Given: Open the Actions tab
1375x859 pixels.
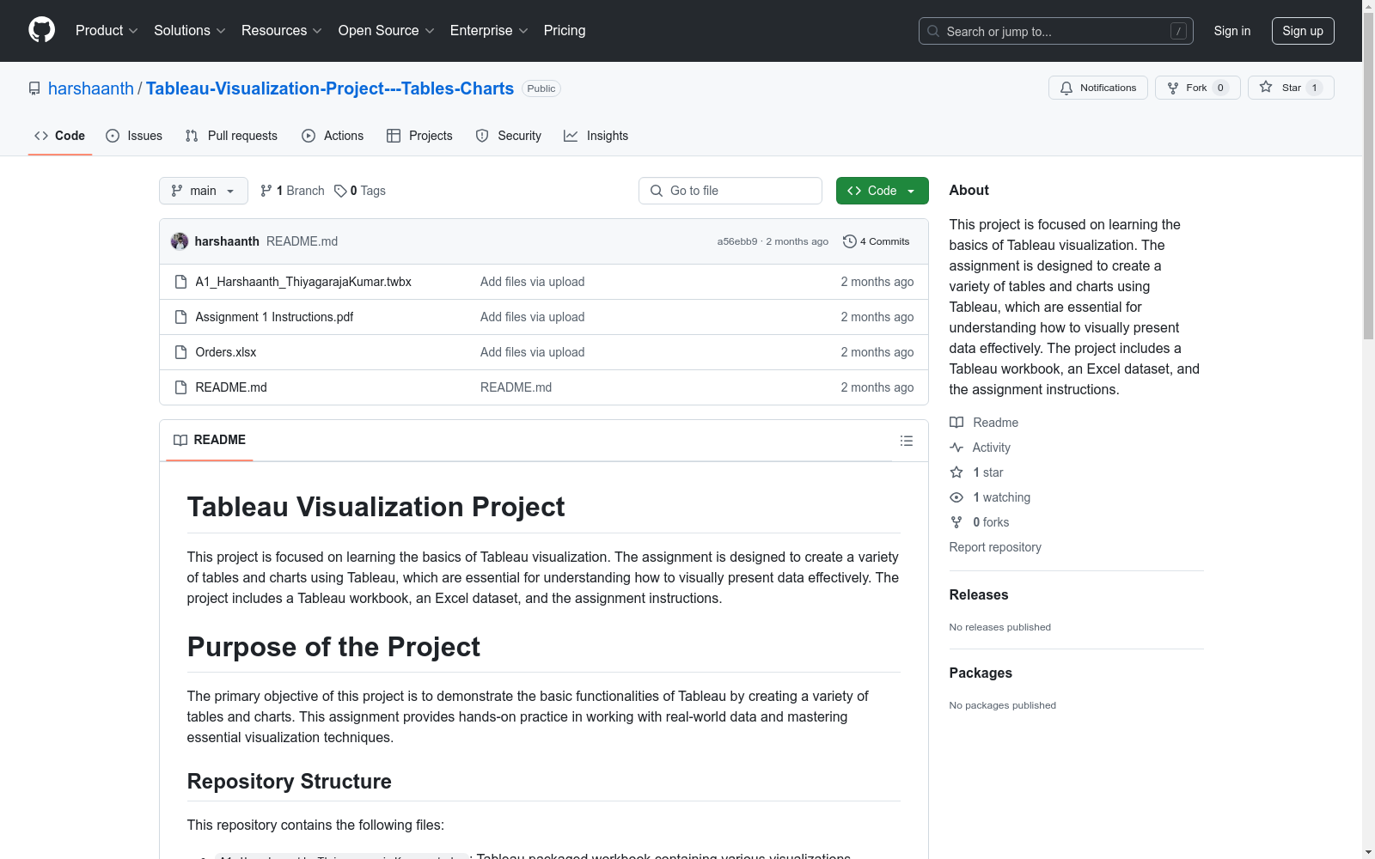Looking at the screenshot, I should 333,136.
